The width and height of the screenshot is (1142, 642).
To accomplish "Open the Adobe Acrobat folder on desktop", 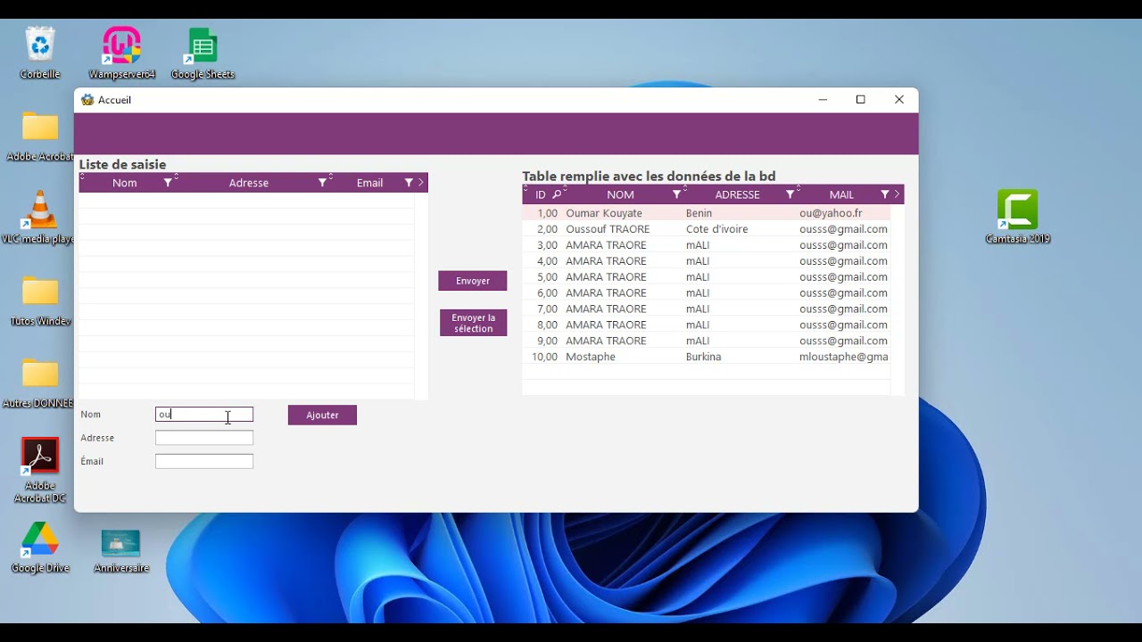I will tap(40, 136).
